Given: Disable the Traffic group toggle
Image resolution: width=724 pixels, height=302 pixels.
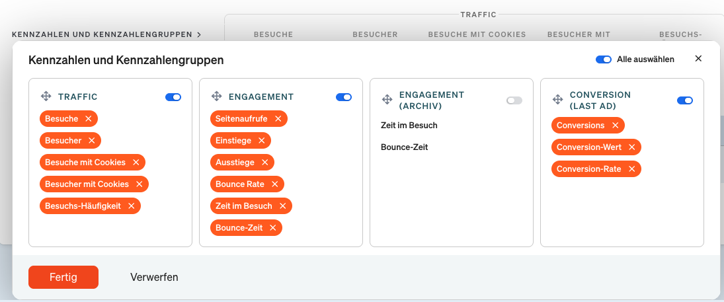Looking at the screenshot, I should 173,97.
